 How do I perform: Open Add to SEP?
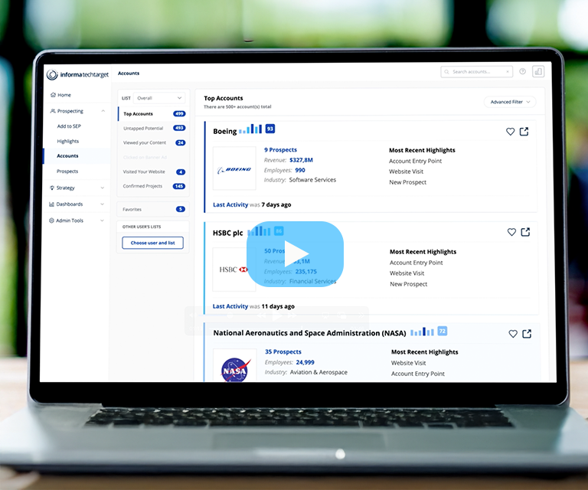point(69,126)
